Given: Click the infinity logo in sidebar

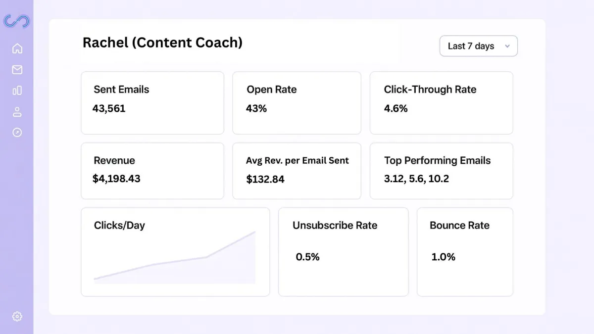Looking at the screenshot, I should click(17, 21).
